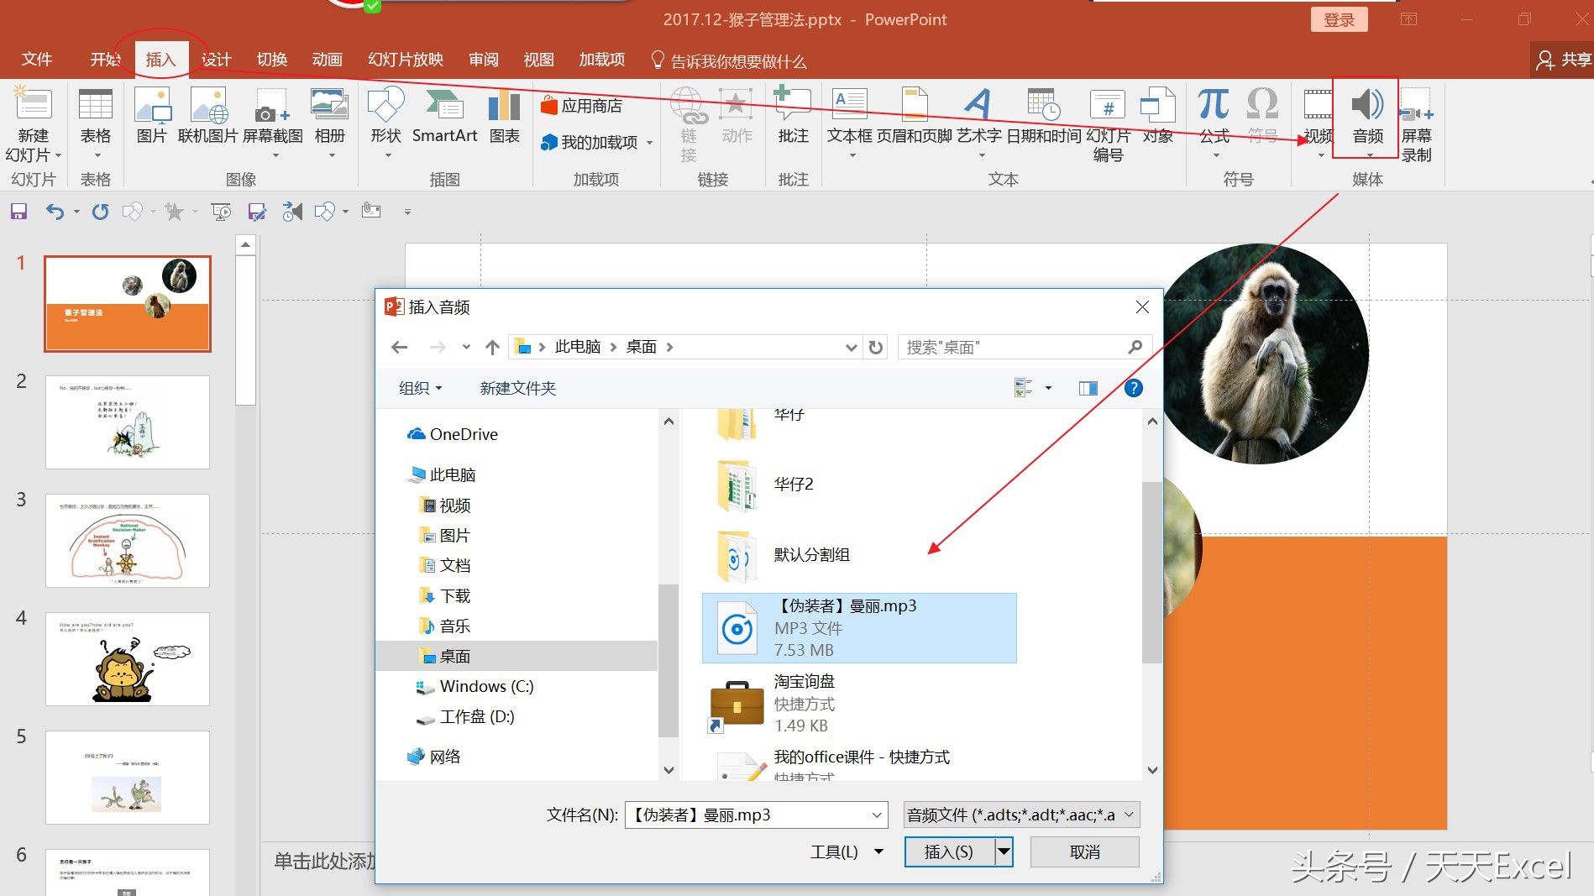Add a Comment (批注)
1594x896 pixels.
(x=793, y=116)
